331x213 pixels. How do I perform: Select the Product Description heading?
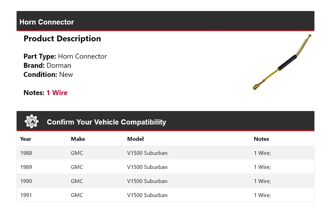pos(62,39)
